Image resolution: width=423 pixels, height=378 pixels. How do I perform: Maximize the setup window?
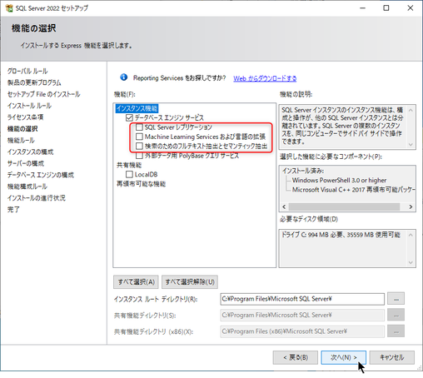tap(386, 8)
